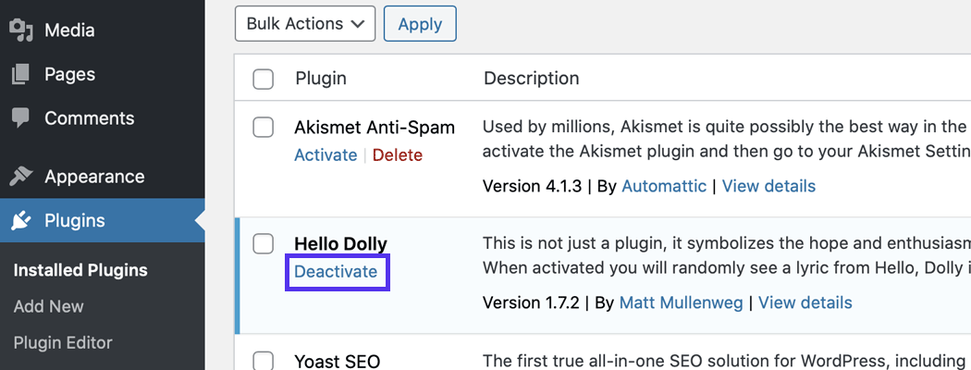Viewport: 971px width, 370px height.
Task: Go to Add New plugin page
Action: (49, 306)
